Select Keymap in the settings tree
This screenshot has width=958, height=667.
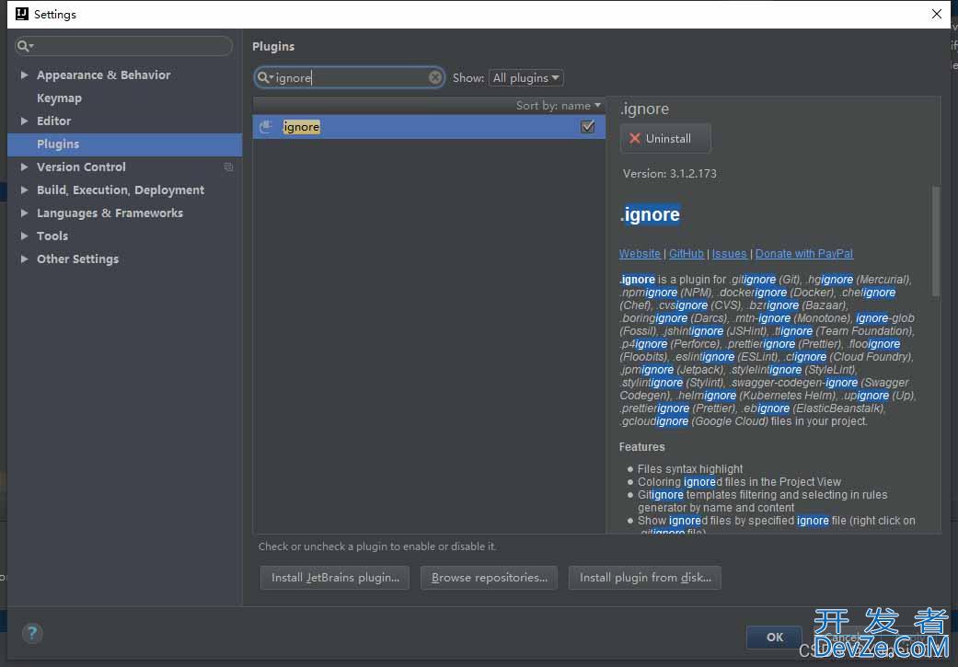pos(59,98)
